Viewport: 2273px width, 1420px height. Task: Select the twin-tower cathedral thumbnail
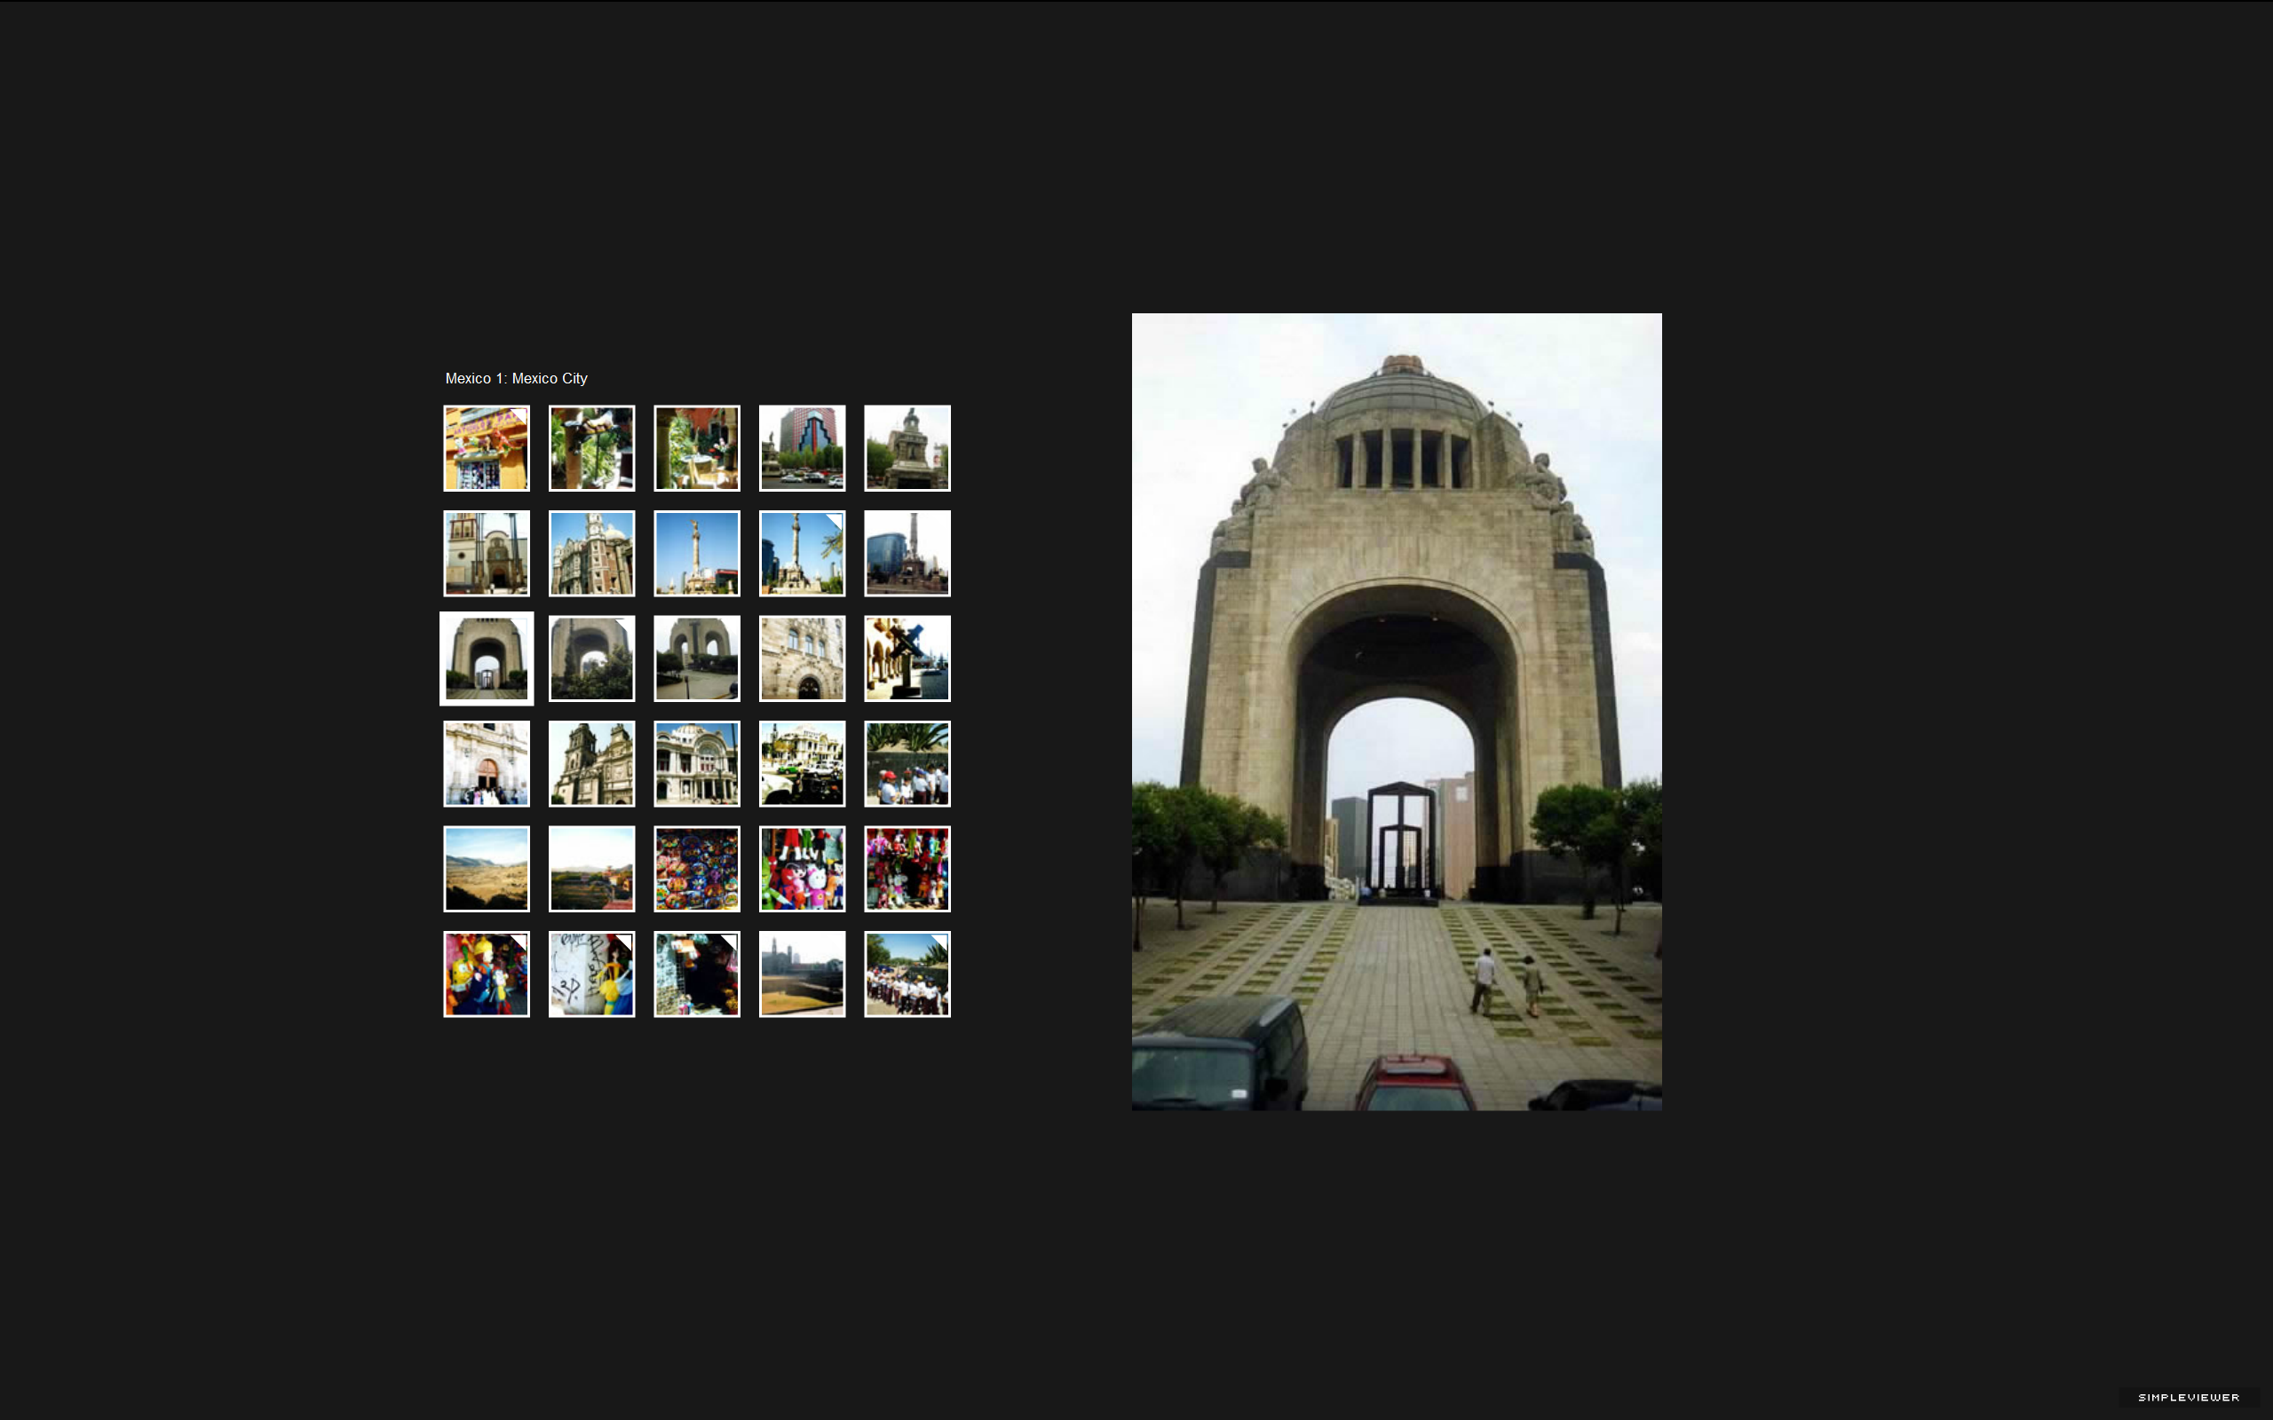tap(591, 763)
